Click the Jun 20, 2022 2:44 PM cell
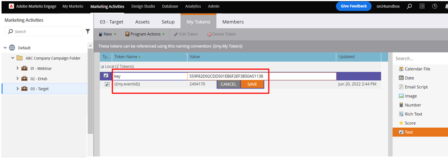 357,84
